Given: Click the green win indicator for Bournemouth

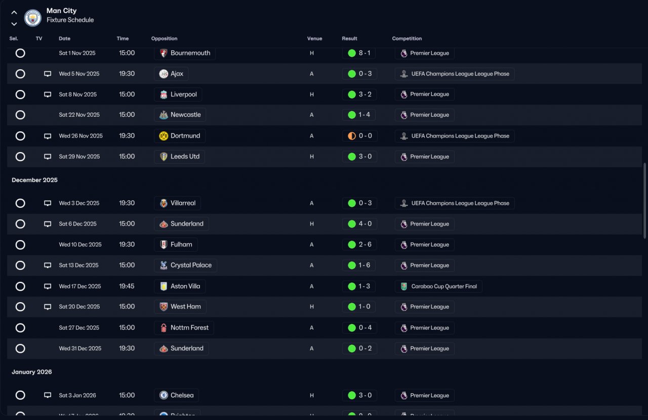Looking at the screenshot, I should 352,53.
